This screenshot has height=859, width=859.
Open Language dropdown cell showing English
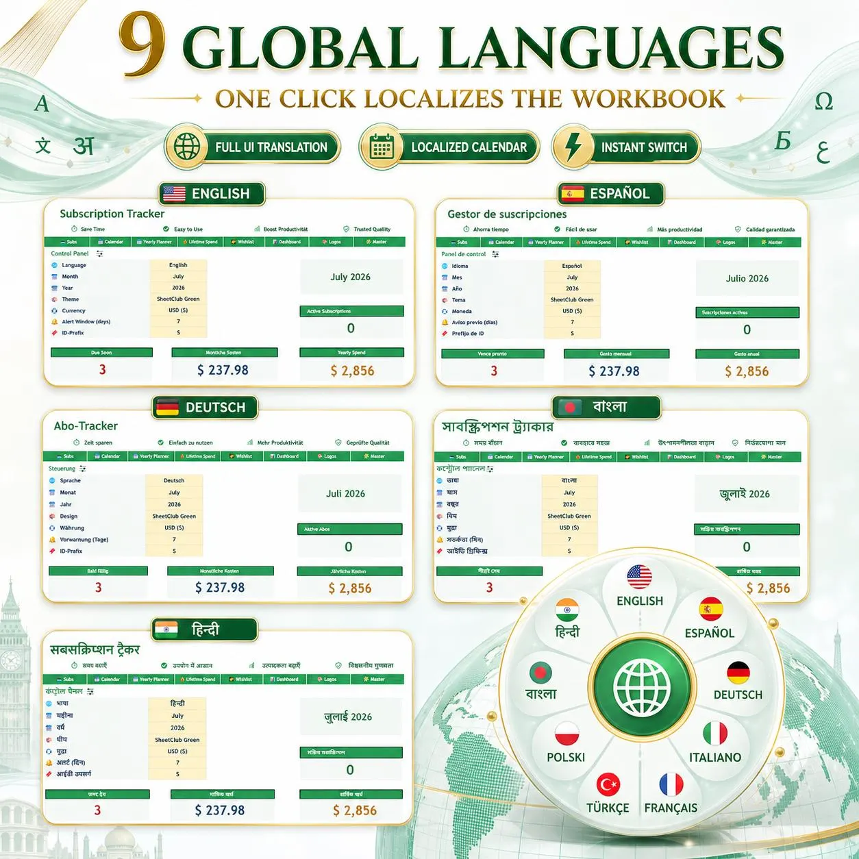coord(178,265)
